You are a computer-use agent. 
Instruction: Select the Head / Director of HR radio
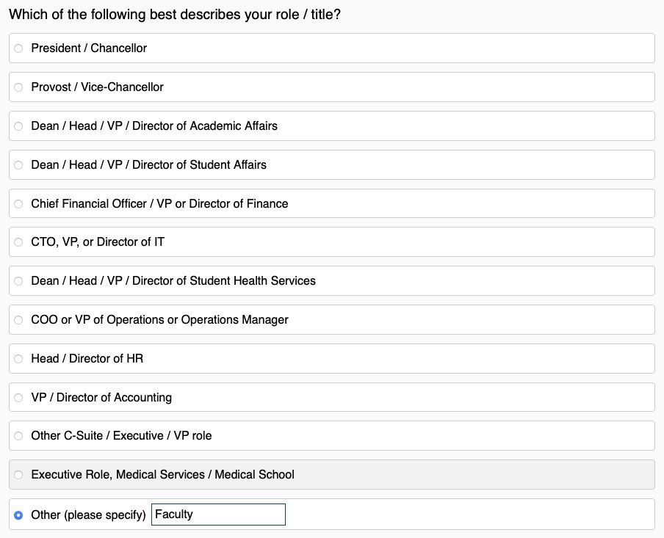coord(19,359)
